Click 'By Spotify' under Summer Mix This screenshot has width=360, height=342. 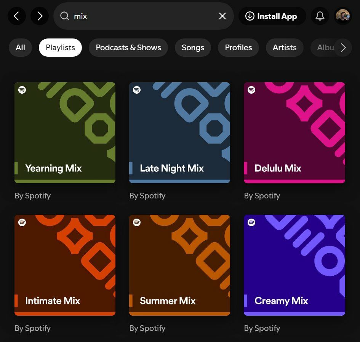pos(147,328)
